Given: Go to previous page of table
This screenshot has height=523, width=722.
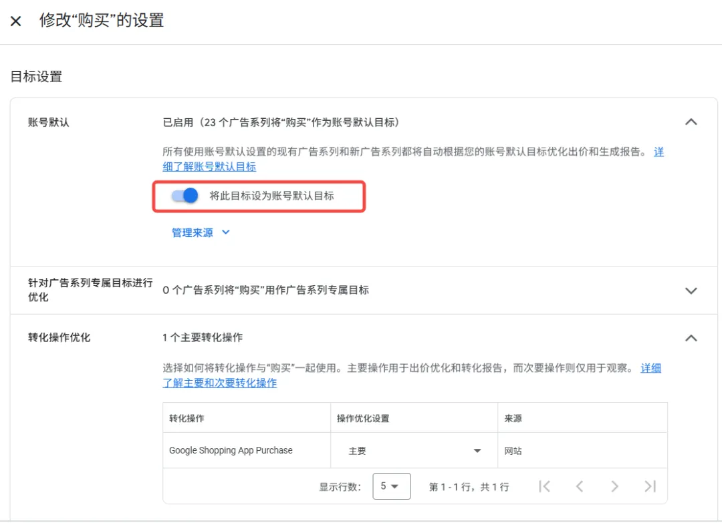Looking at the screenshot, I should click(580, 486).
